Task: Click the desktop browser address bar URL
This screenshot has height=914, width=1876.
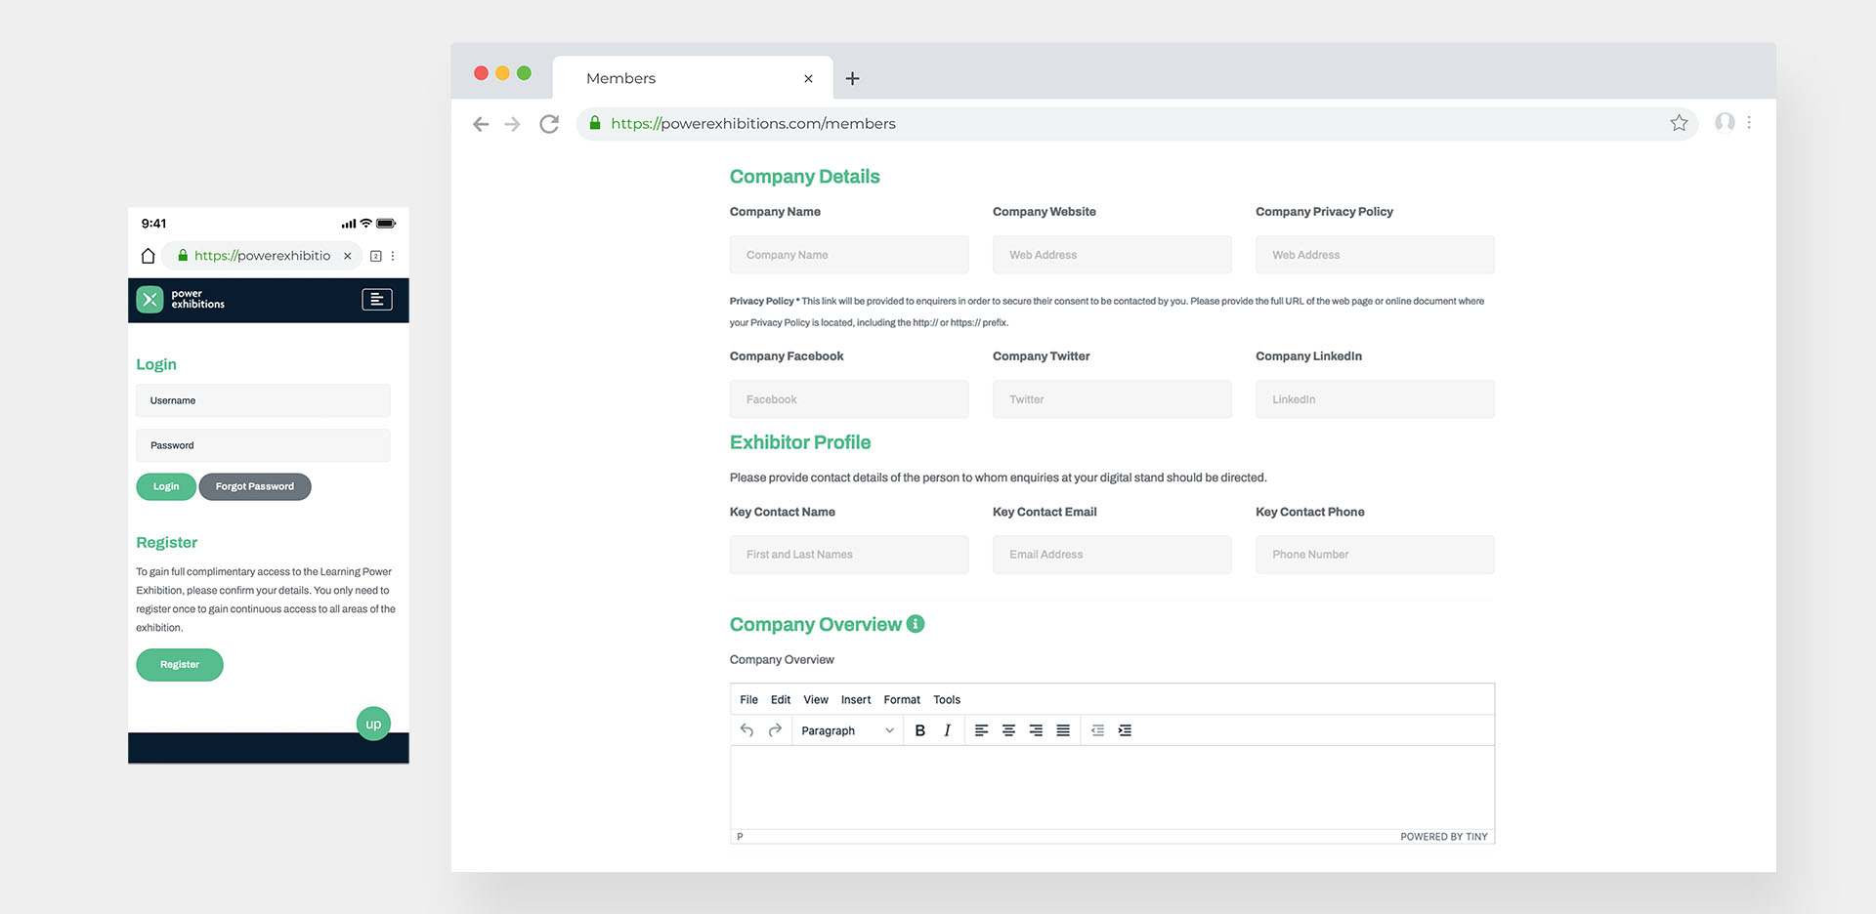Action: pos(753,124)
